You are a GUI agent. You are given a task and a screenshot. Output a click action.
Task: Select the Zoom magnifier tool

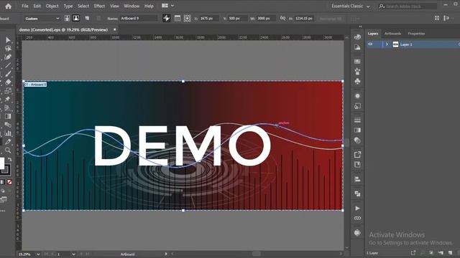(x=8, y=150)
